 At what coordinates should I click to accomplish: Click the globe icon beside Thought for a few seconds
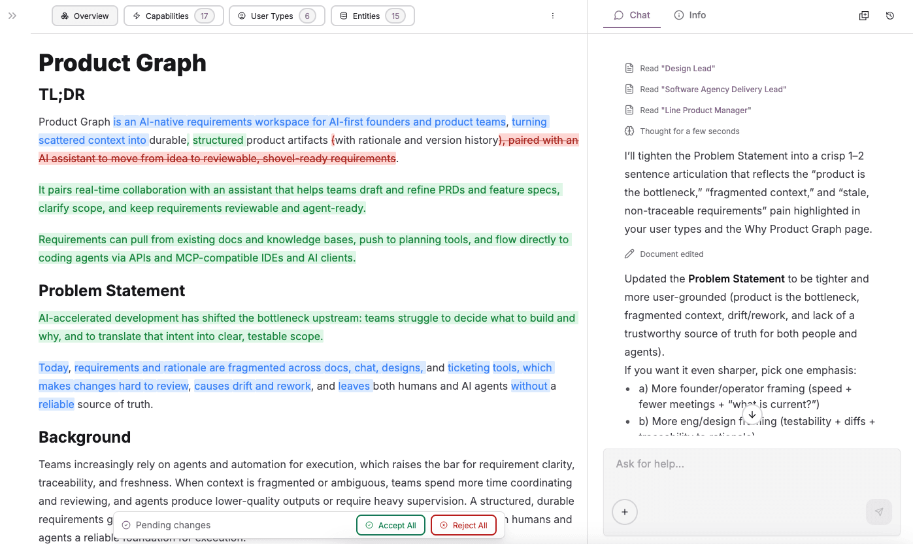pyautogui.click(x=629, y=131)
